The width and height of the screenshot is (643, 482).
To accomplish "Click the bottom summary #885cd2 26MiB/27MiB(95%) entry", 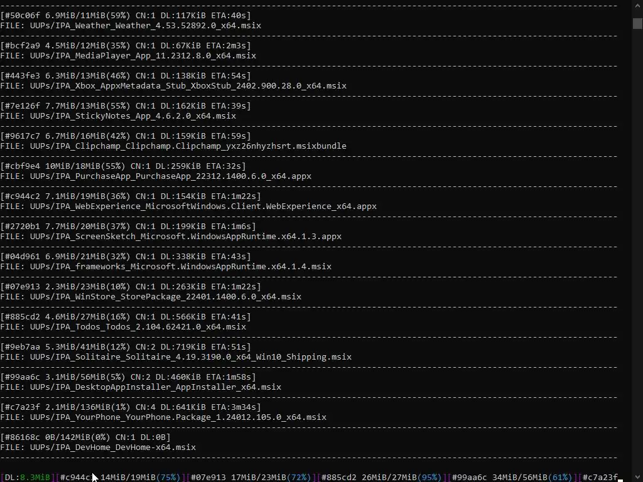I will coord(381,478).
